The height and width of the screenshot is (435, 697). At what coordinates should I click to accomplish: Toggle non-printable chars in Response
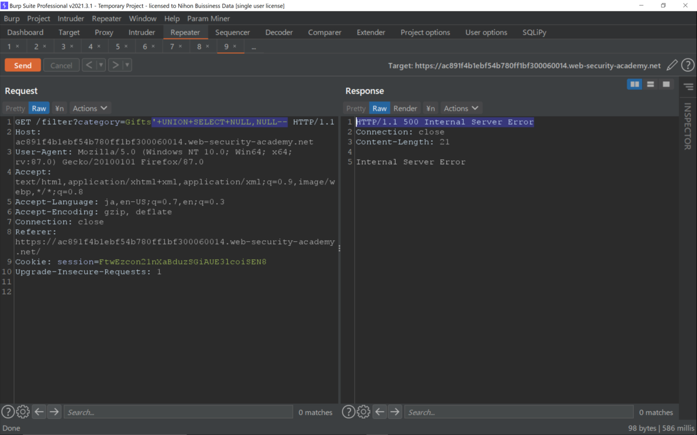(430, 108)
